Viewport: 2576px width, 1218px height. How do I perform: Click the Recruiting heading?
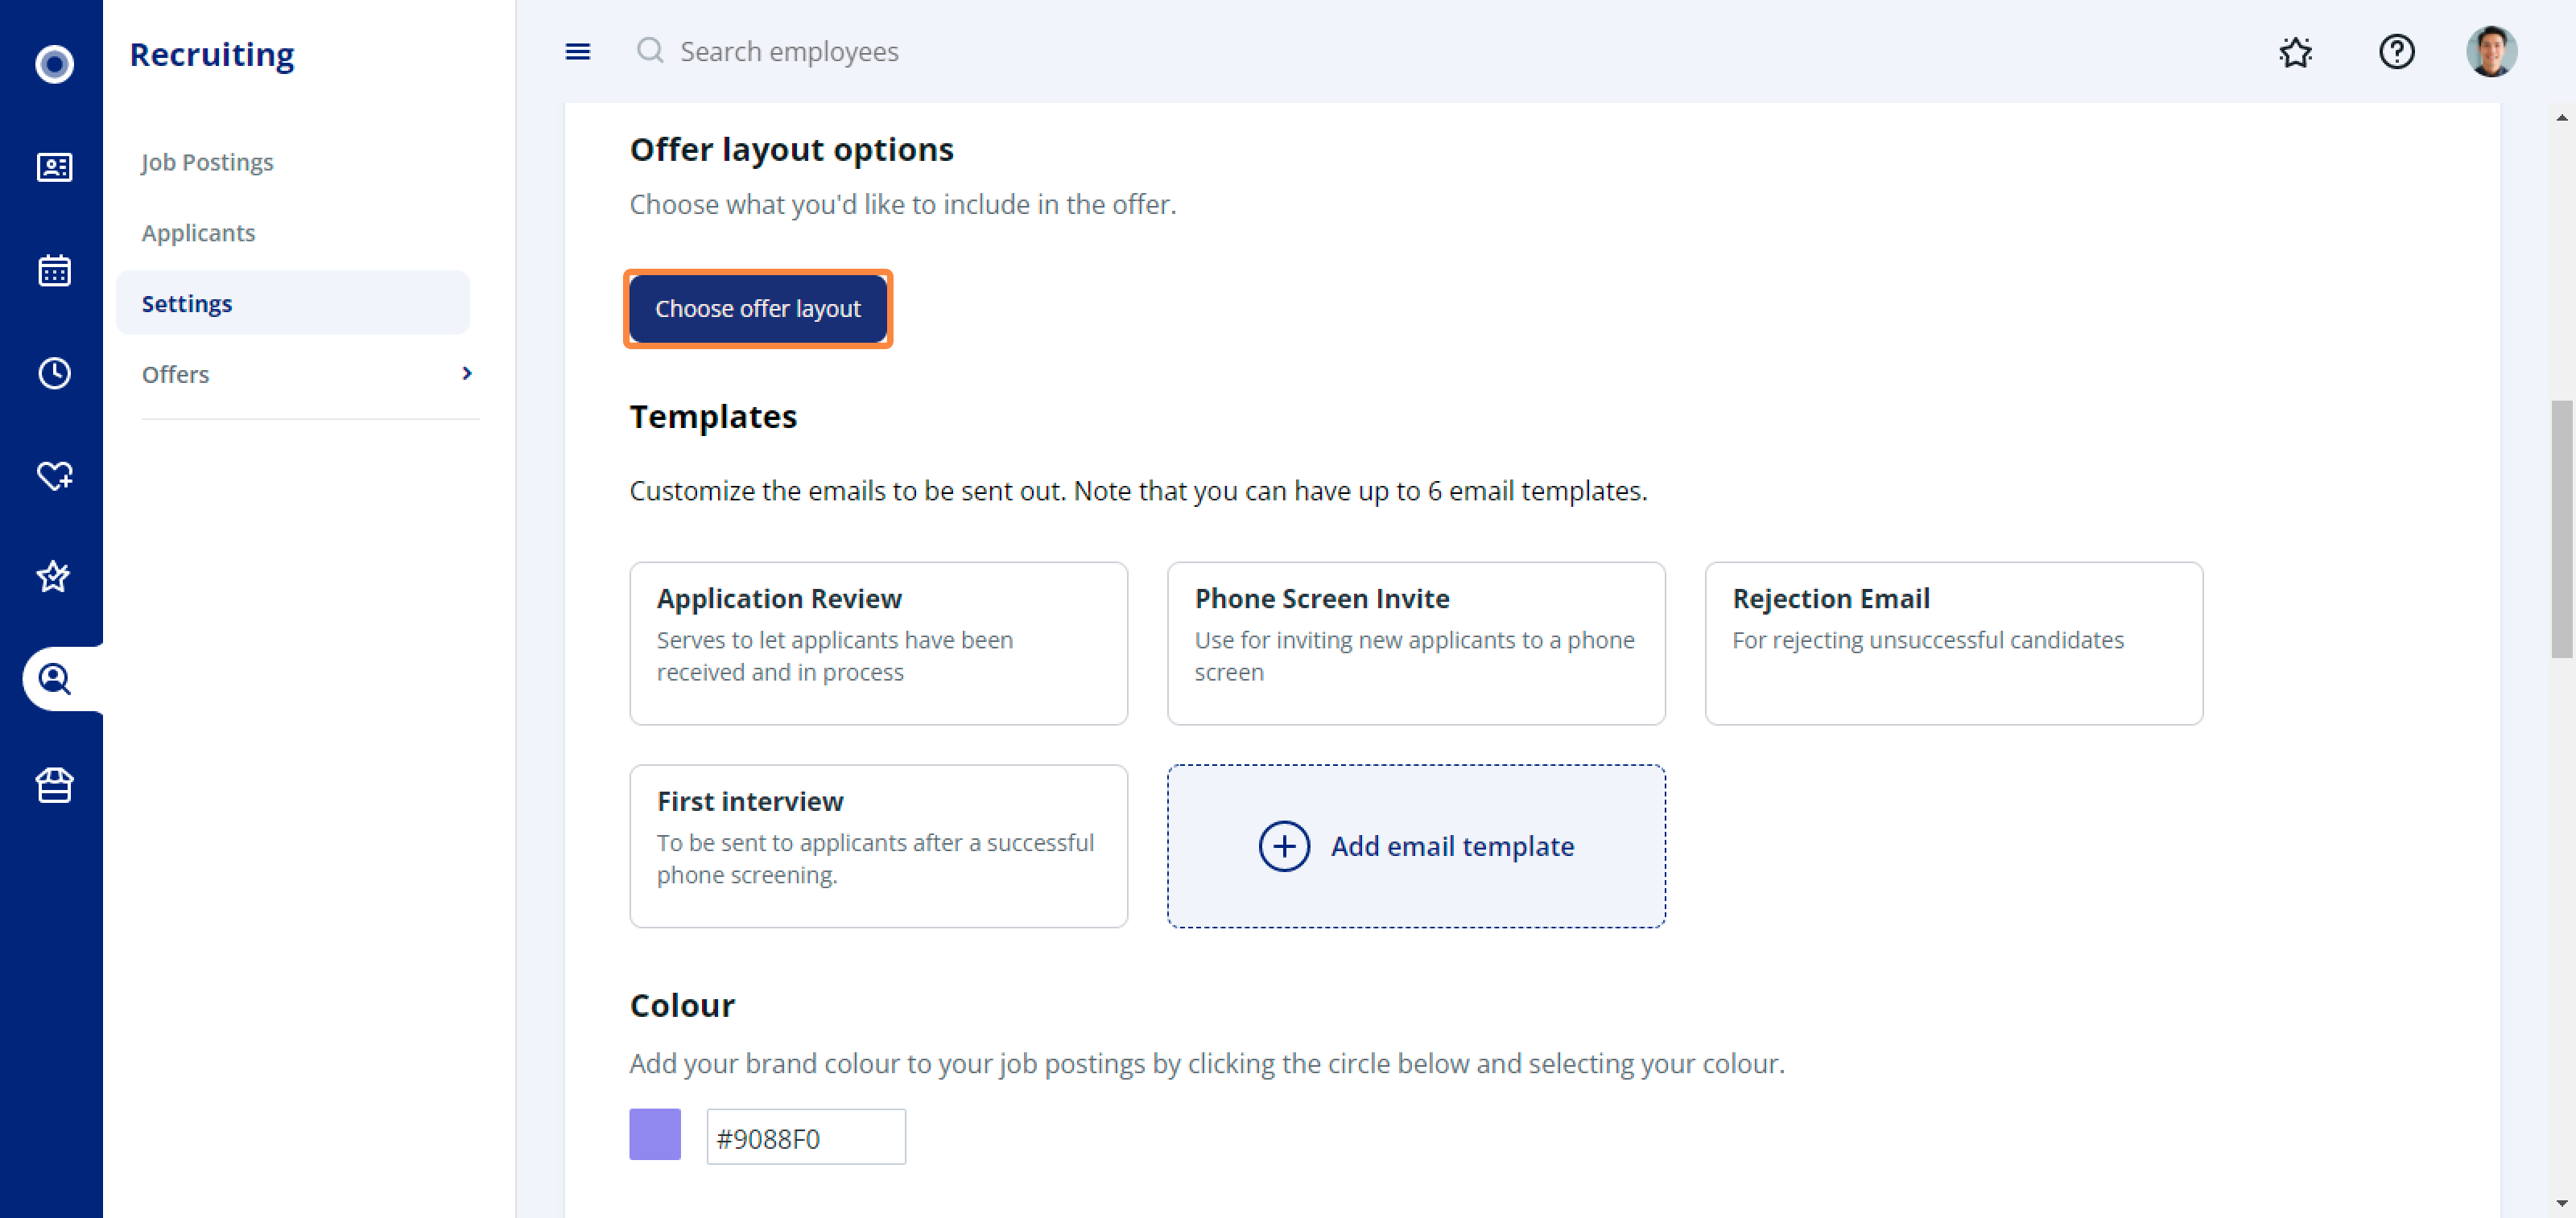coord(212,54)
